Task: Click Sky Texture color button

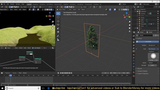Action: click(152, 49)
